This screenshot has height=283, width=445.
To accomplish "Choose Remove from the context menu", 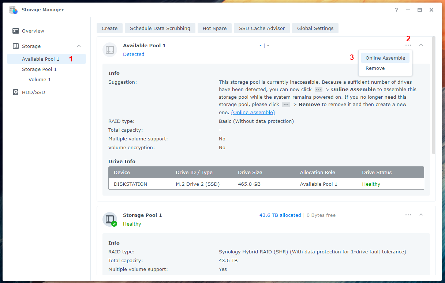I will tap(375, 68).
